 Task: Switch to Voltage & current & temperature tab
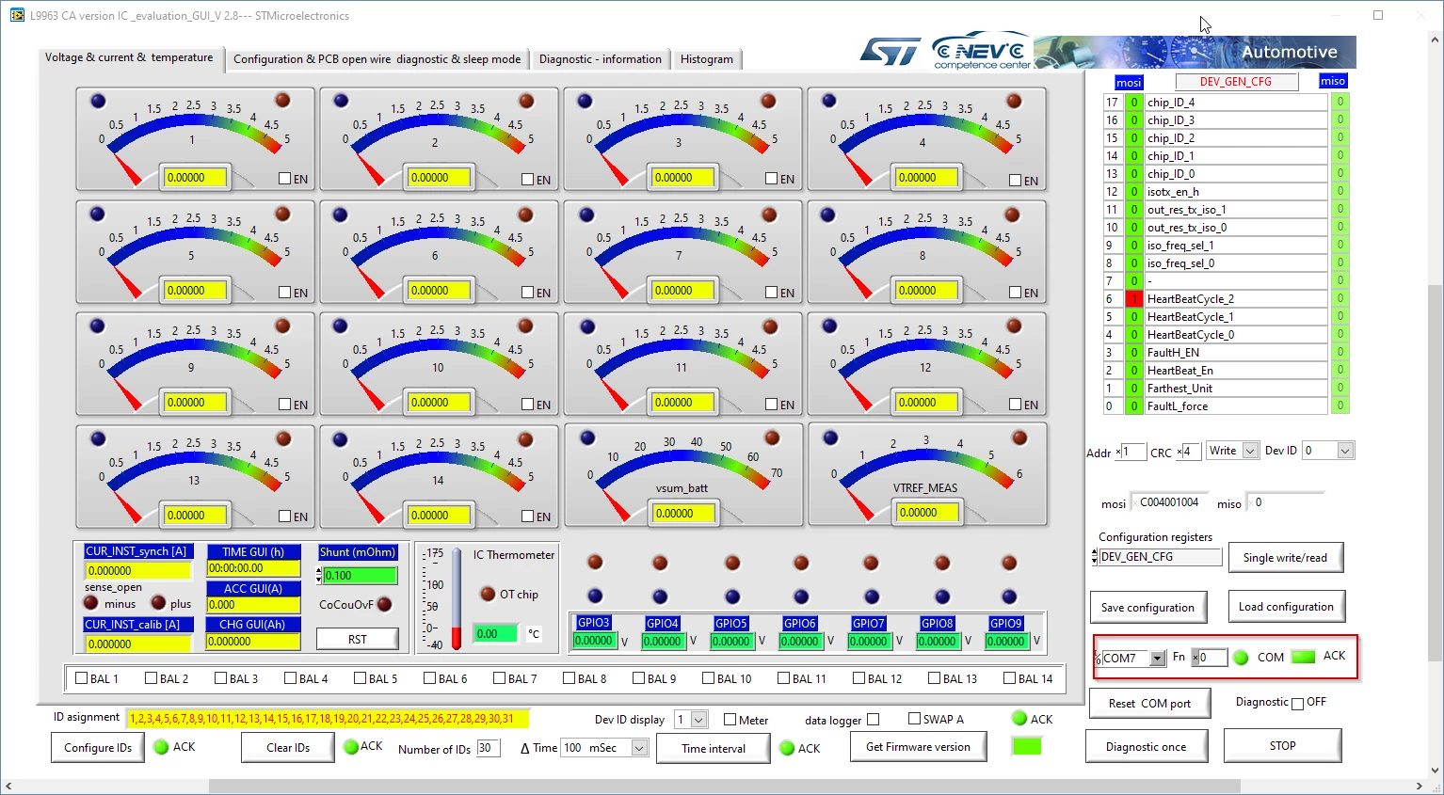[129, 57]
